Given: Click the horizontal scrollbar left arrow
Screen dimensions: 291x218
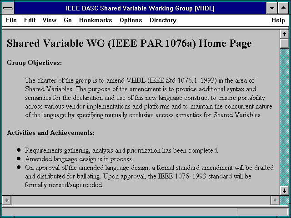Looking at the screenshot, I should 7,200.
